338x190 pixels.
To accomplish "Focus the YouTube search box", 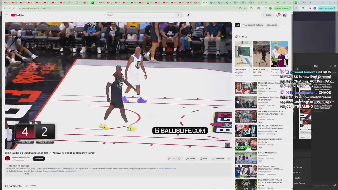I will [140, 15].
